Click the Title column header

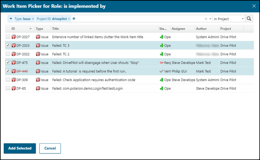56,29
